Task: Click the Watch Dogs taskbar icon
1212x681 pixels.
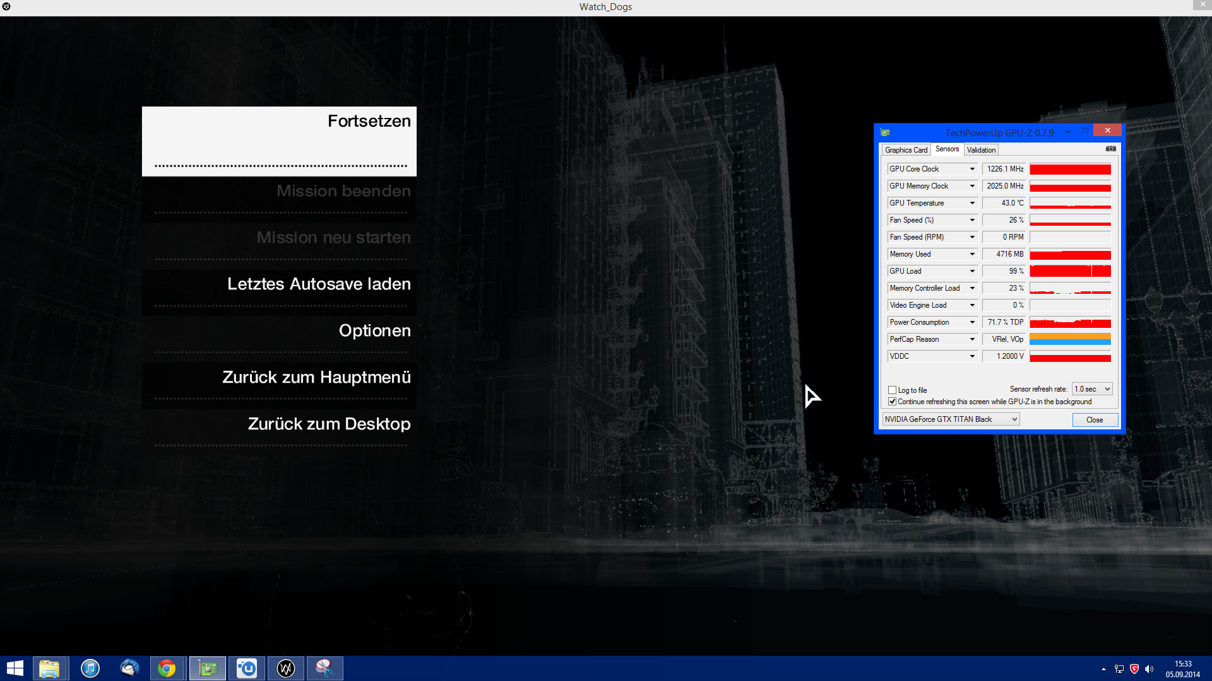Action: click(286, 668)
